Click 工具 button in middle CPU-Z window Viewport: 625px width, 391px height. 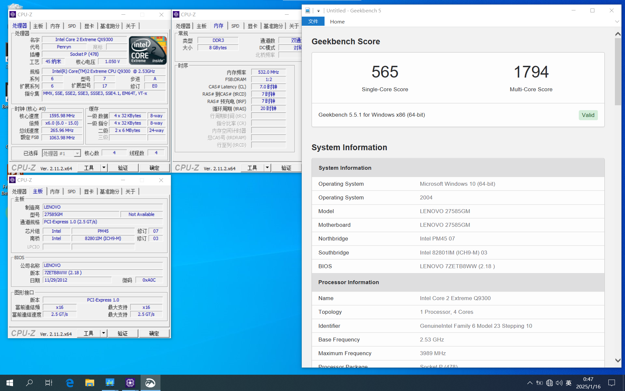coord(252,168)
